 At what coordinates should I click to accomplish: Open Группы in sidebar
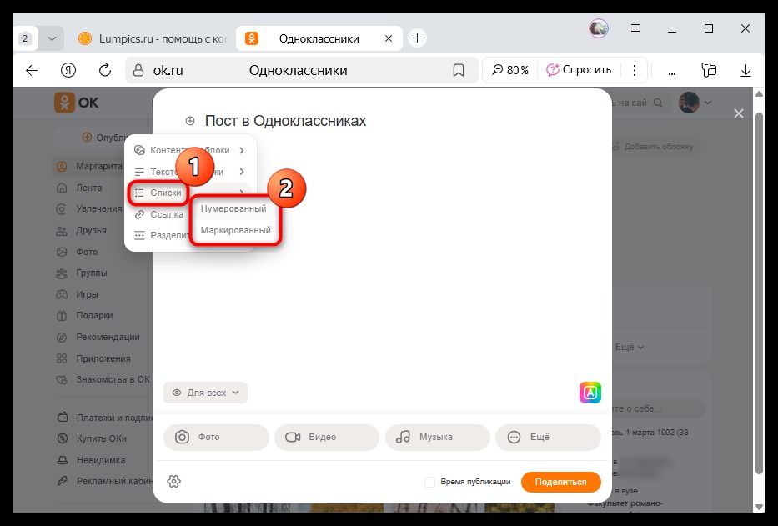91,273
